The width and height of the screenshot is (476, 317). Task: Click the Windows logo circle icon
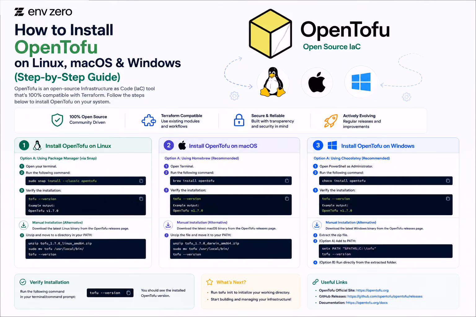tap(361, 82)
